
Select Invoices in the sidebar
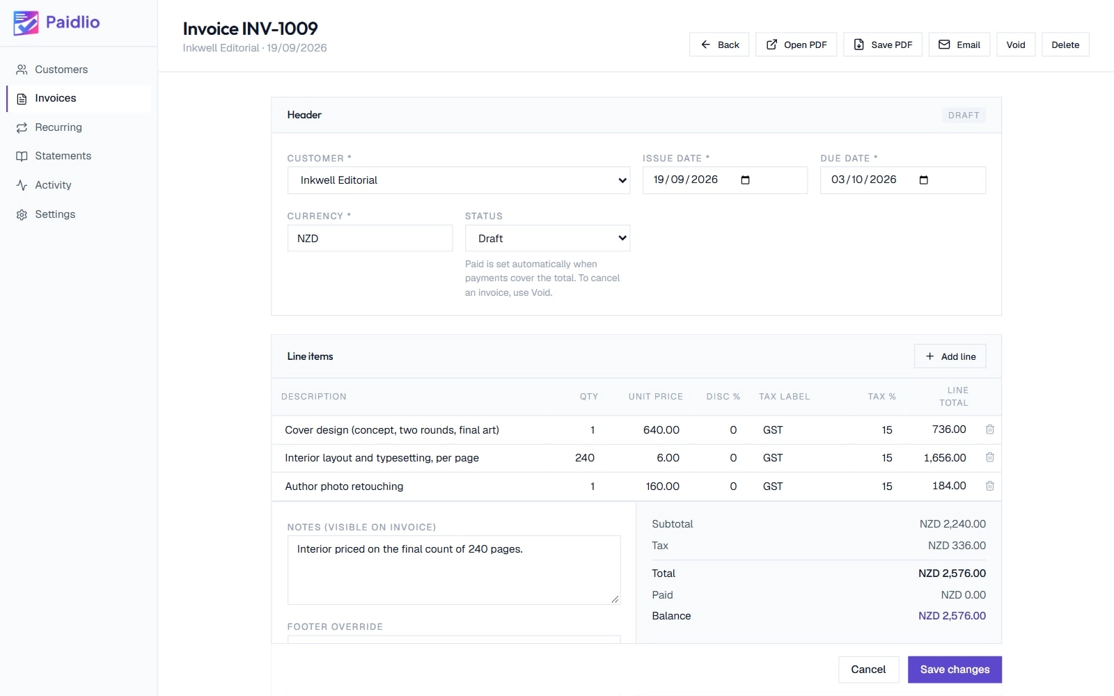(79, 99)
